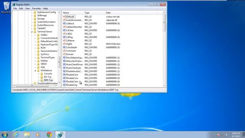
Task: Collapse the Terminal Server key
Action: click(x=32, y=32)
